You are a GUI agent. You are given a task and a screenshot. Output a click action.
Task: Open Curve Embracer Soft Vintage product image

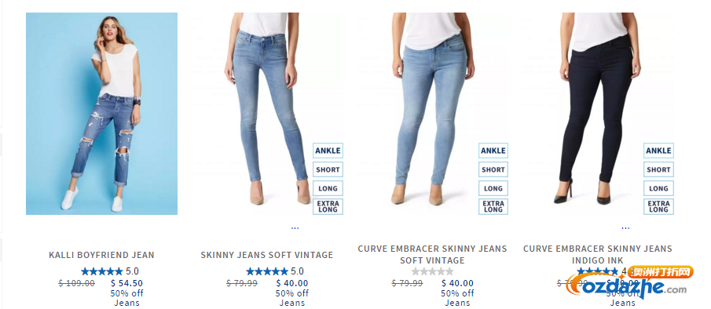click(x=433, y=114)
